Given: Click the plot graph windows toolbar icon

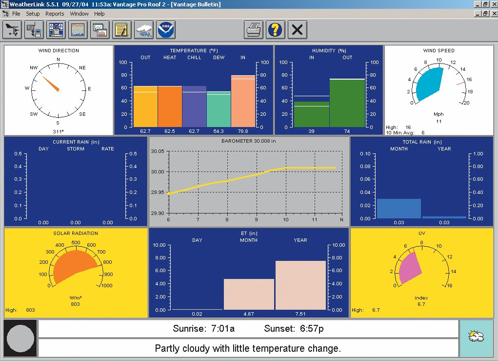Looking at the screenshot, I should pyautogui.click(x=100, y=30).
